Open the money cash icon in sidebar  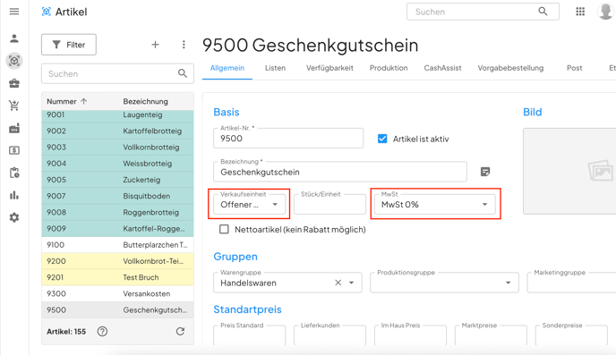pyautogui.click(x=14, y=150)
